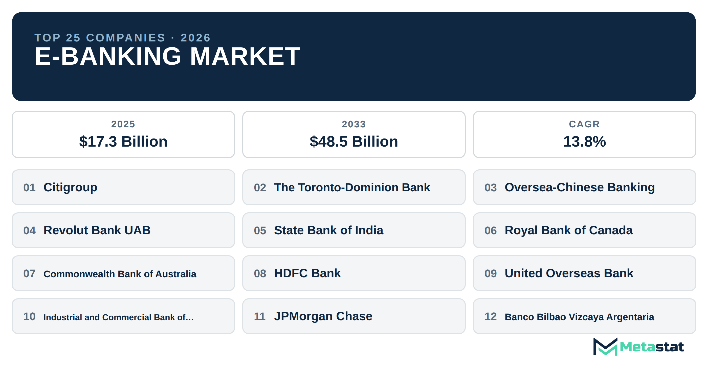Click the HDFC Bank card

click(x=354, y=273)
